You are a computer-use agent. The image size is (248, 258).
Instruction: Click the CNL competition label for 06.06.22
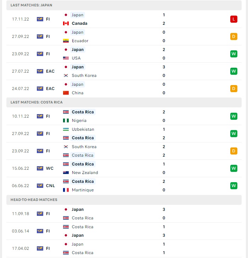pos(50,186)
